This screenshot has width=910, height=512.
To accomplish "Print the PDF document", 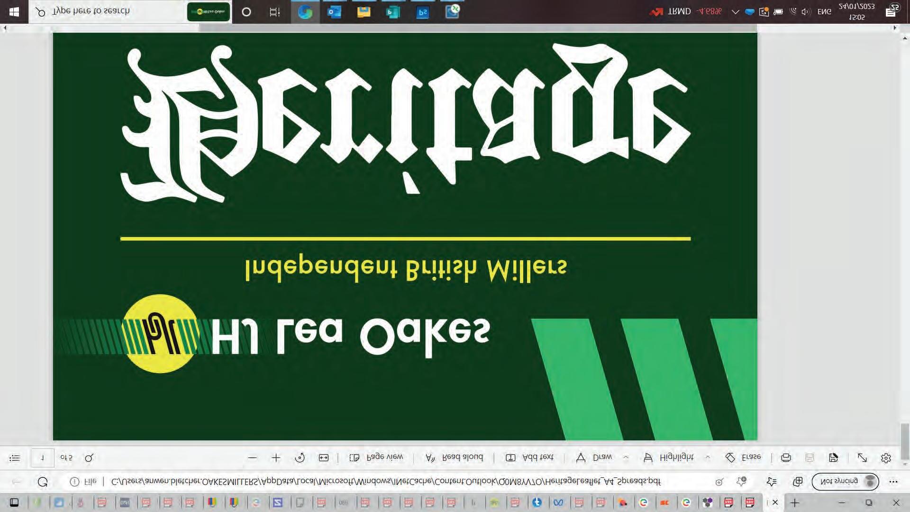I will tap(786, 458).
